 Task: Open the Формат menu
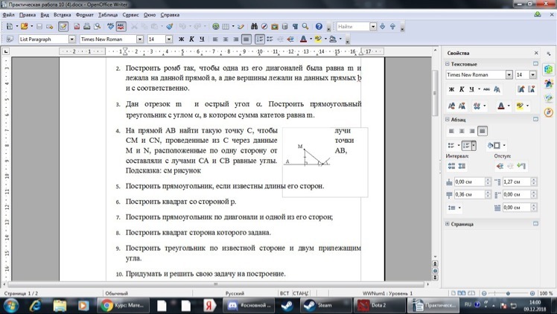[85, 15]
